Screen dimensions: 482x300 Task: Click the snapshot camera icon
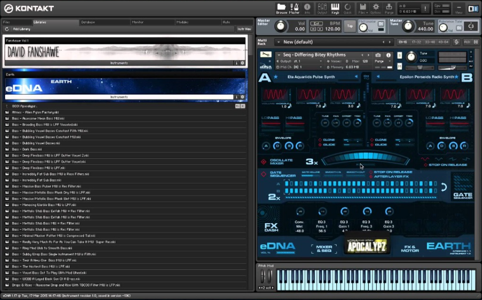click(x=378, y=55)
